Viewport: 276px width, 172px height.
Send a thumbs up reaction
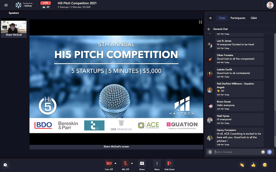[x=253, y=165]
